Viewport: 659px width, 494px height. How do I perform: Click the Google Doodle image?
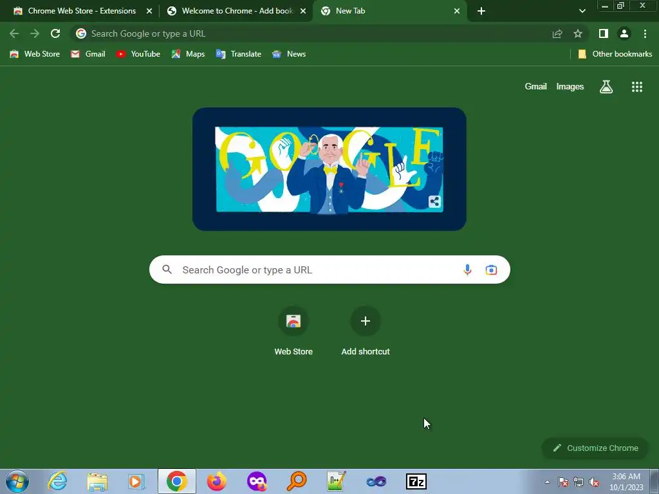[x=329, y=169]
